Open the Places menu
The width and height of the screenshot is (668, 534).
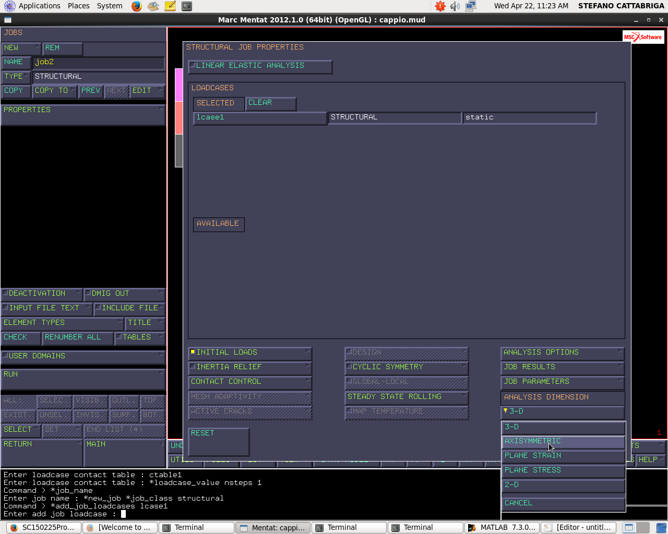(x=78, y=6)
